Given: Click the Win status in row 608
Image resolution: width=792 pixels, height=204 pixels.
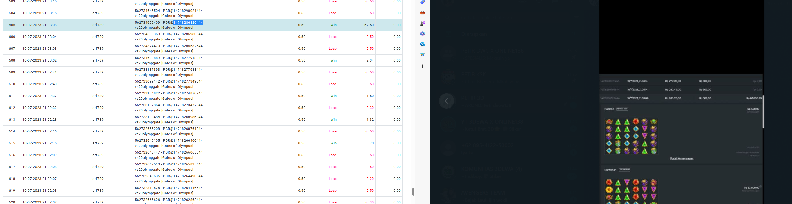Looking at the screenshot, I should (333, 61).
